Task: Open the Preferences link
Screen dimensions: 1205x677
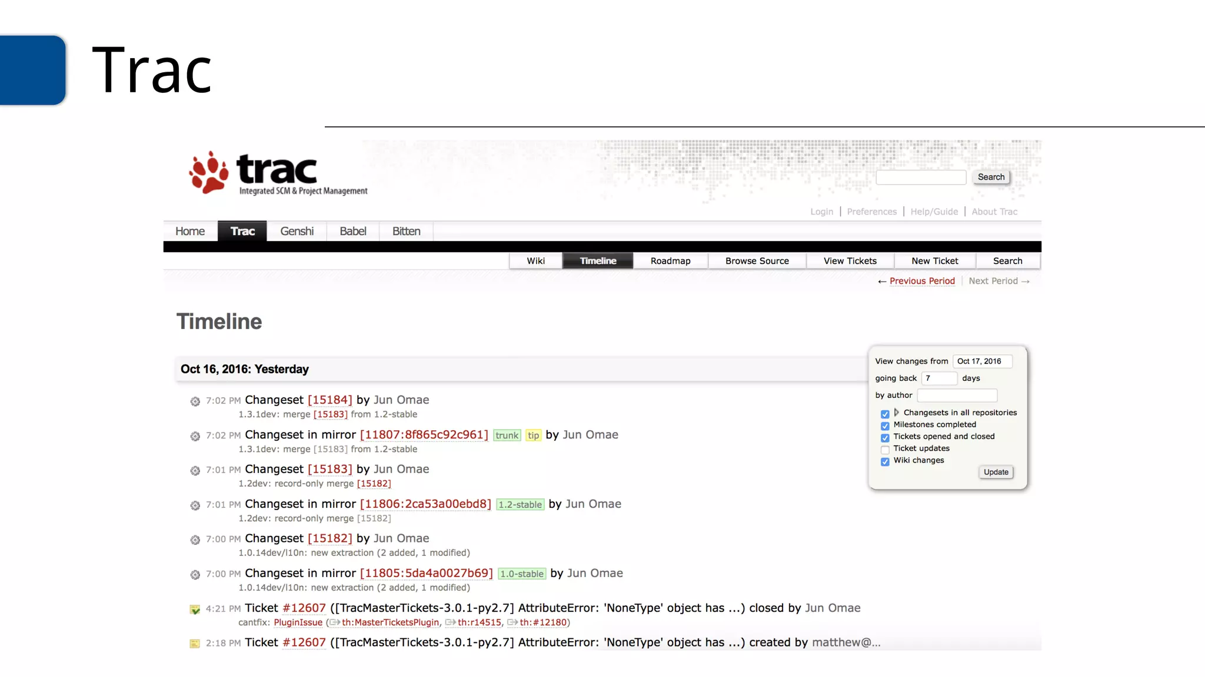Action: pyautogui.click(x=872, y=212)
